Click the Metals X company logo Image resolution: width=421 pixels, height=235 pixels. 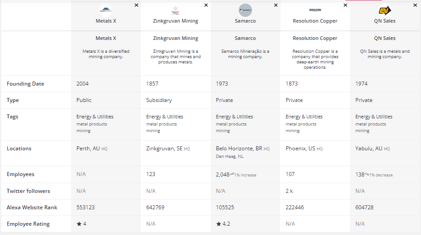[x=106, y=10]
